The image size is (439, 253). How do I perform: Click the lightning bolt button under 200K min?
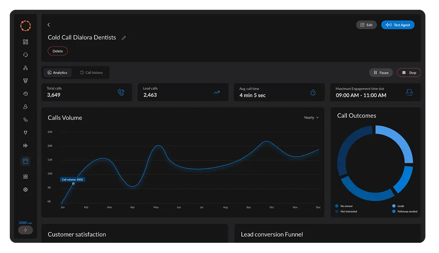(x=25, y=230)
